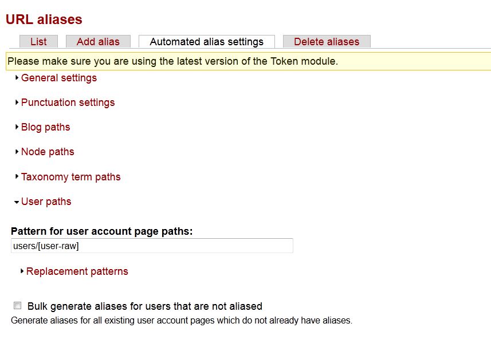Click the triangle icon beside Replacement patterns
Screen dimensions: 491x355
pos(22,271)
